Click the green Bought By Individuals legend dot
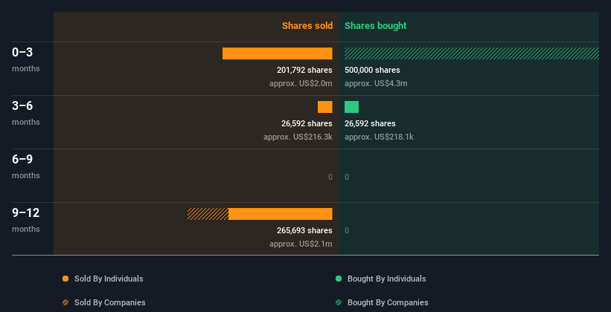Screen dimensions: 611x312 (339, 279)
